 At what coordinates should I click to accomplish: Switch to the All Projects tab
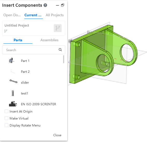pyautogui.click(x=55, y=15)
